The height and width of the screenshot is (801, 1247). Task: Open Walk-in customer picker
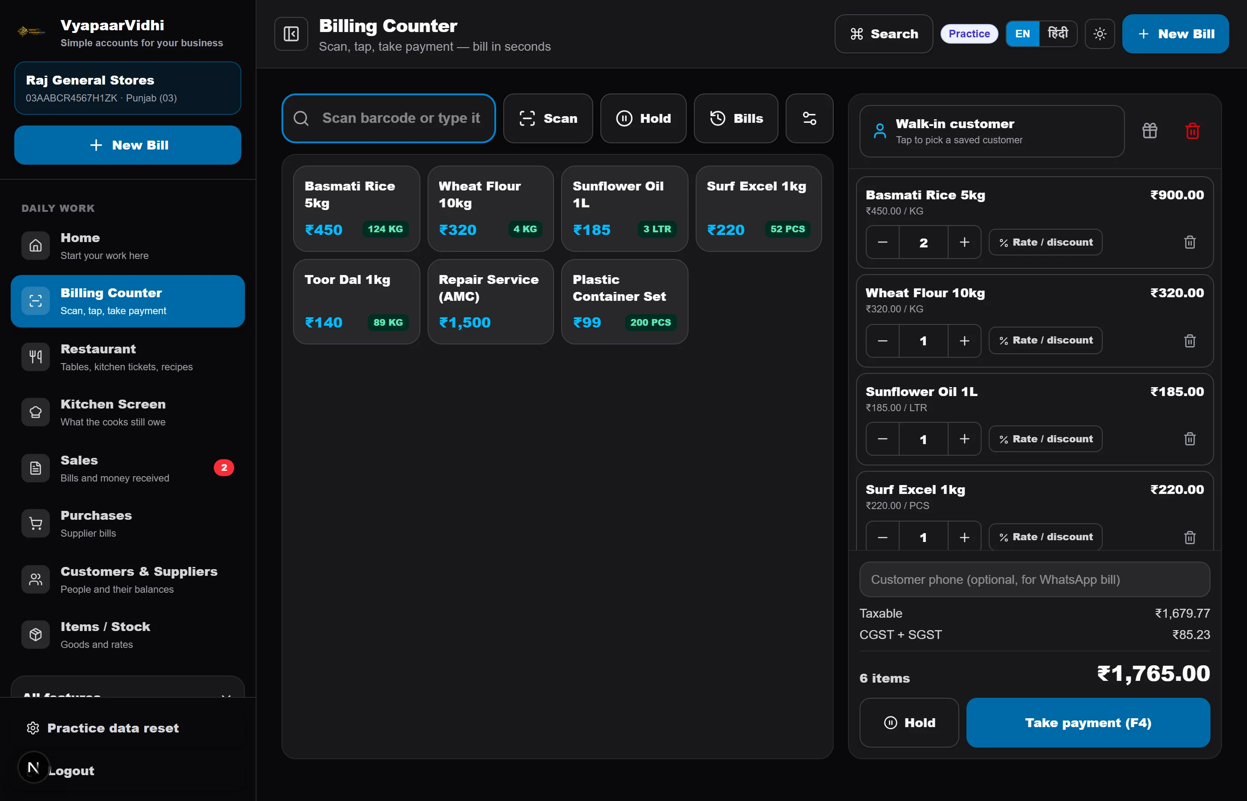(991, 131)
